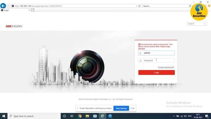
Task: Click the clock showing 16:11 in the taskbar
Action: (198, 116)
